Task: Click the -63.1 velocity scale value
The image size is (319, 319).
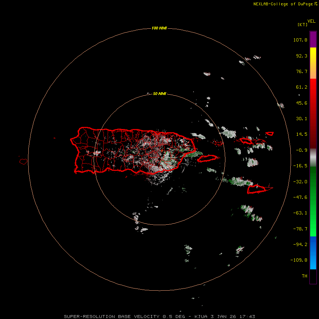Action: coord(300,213)
